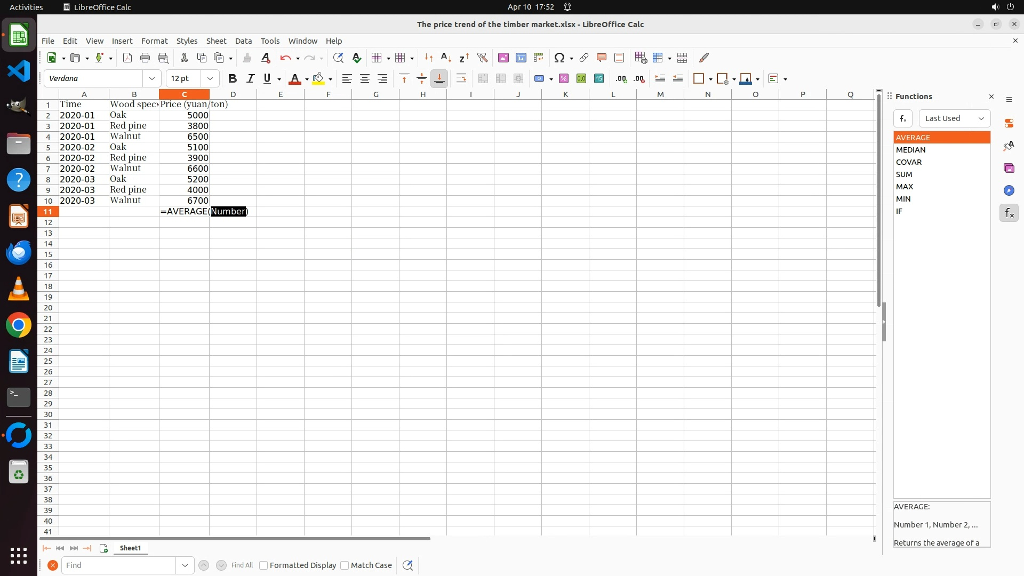Open the sidebar Navigator compass icon
Image resolution: width=1024 pixels, height=576 pixels.
tap(1009, 190)
